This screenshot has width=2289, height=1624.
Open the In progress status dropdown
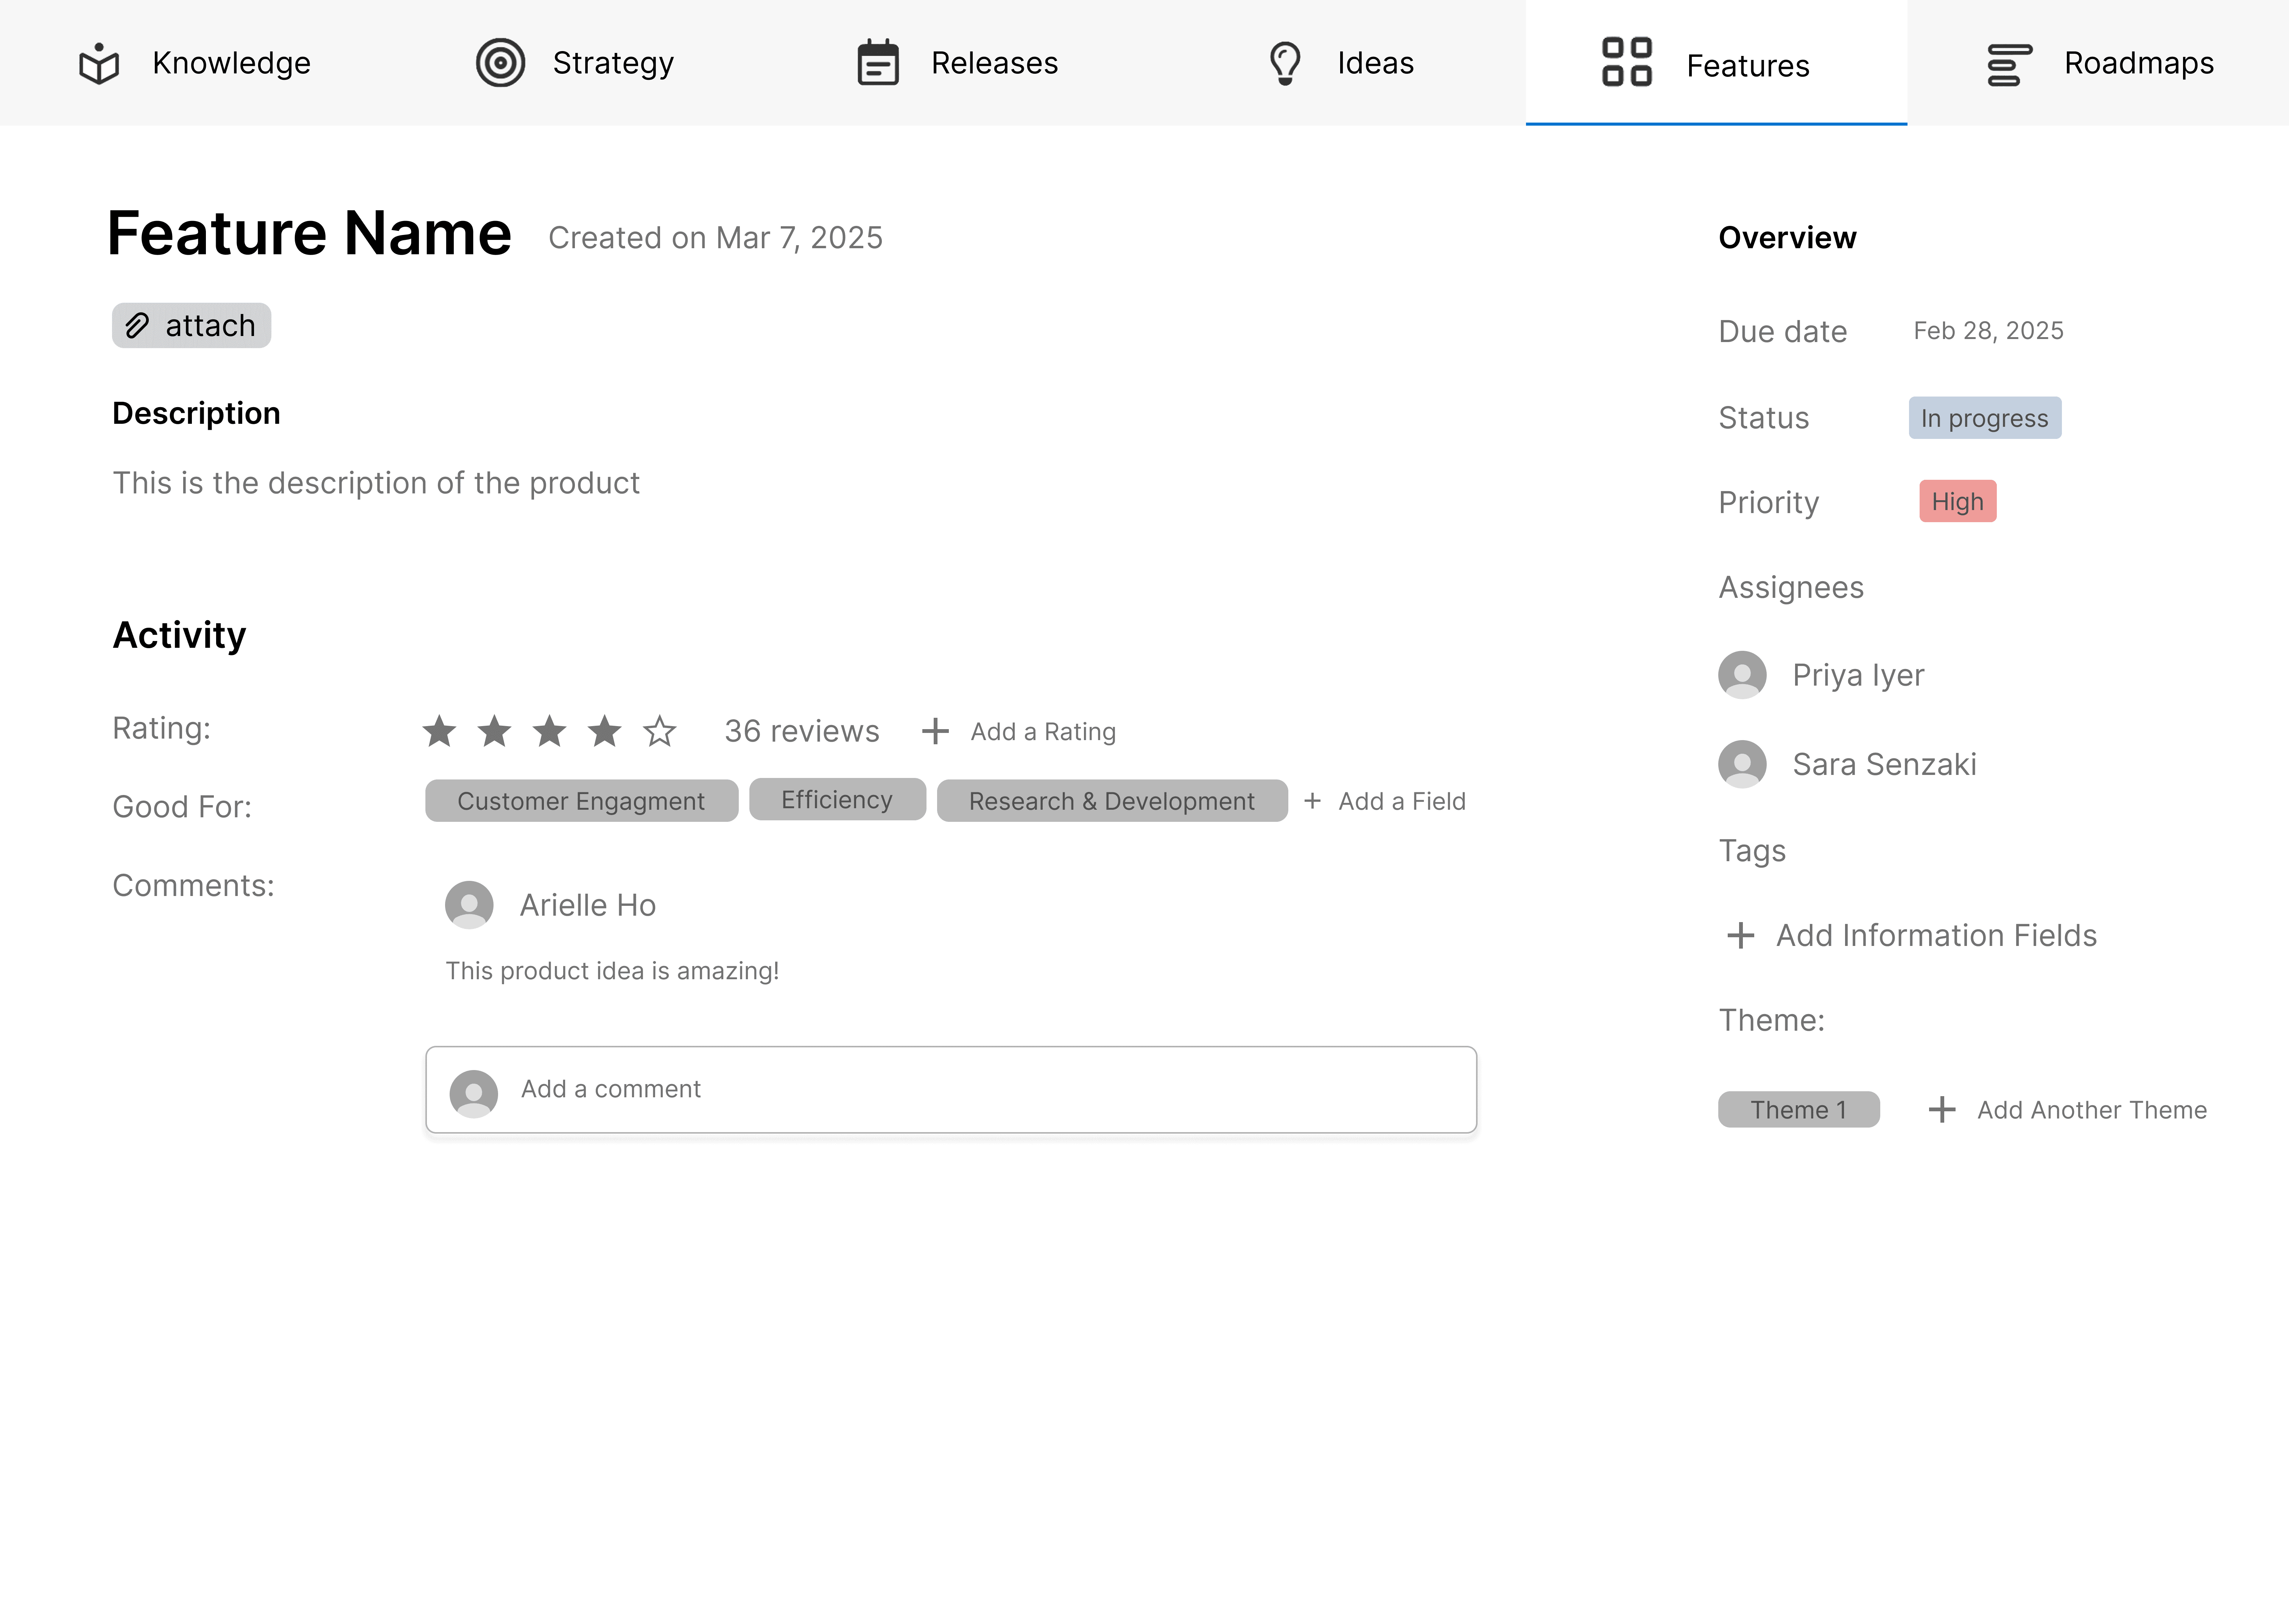1984,418
